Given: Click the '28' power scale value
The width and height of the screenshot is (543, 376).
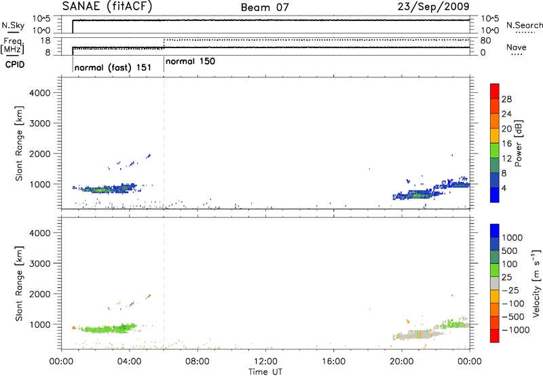Looking at the screenshot, I should 506,99.
